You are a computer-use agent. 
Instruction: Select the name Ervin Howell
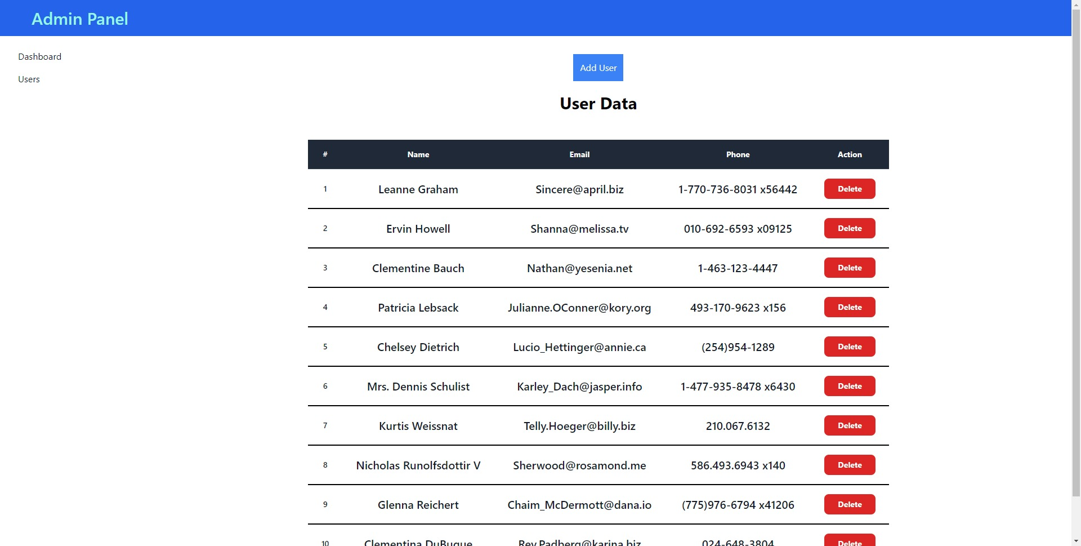(x=418, y=229)
